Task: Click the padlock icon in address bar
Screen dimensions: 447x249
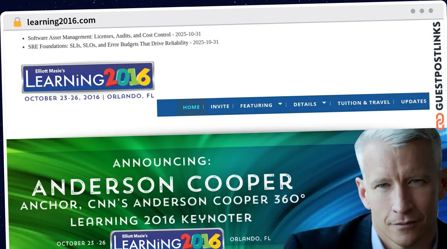Action: coord(17,22)
